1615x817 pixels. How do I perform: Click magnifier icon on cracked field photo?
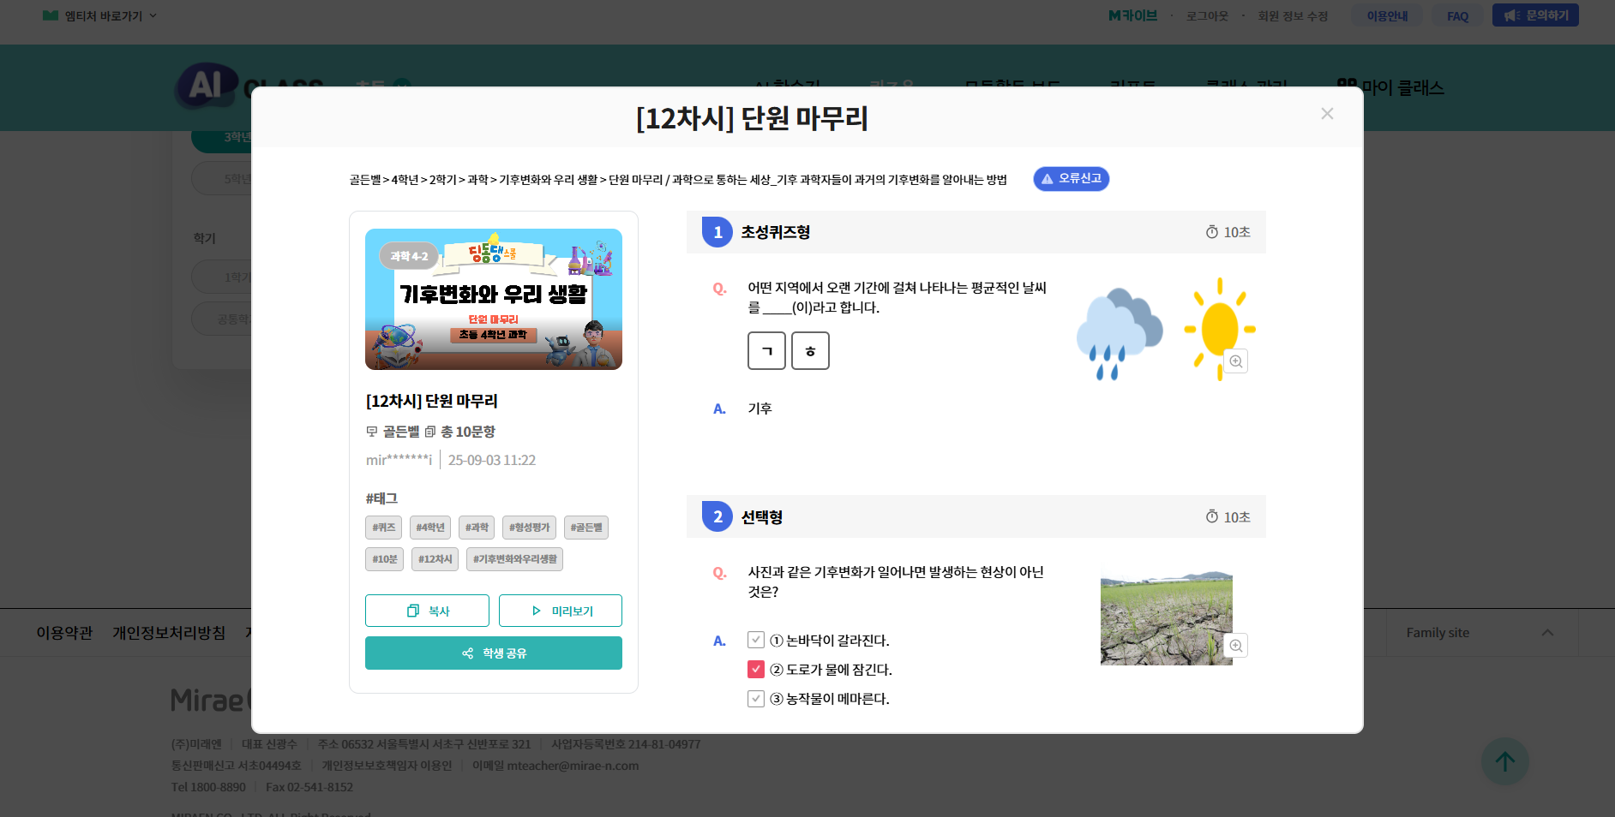1235,646
